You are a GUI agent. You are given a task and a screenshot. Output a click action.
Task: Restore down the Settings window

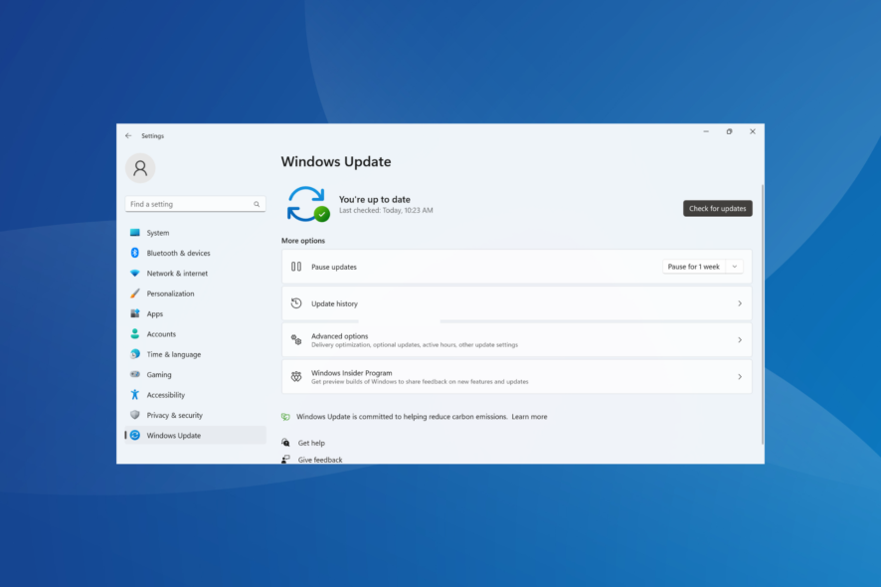pyautogui.click(x=729, y=131)
